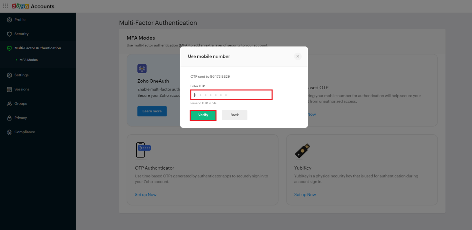Click the Compliance badge icon in sidebar
This screenshot has width=472, height=230.
tap(9, 132)
